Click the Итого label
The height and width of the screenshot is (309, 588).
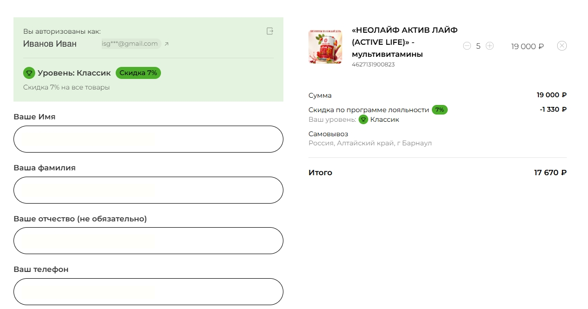pyautogui.click(x=321, y=173)
